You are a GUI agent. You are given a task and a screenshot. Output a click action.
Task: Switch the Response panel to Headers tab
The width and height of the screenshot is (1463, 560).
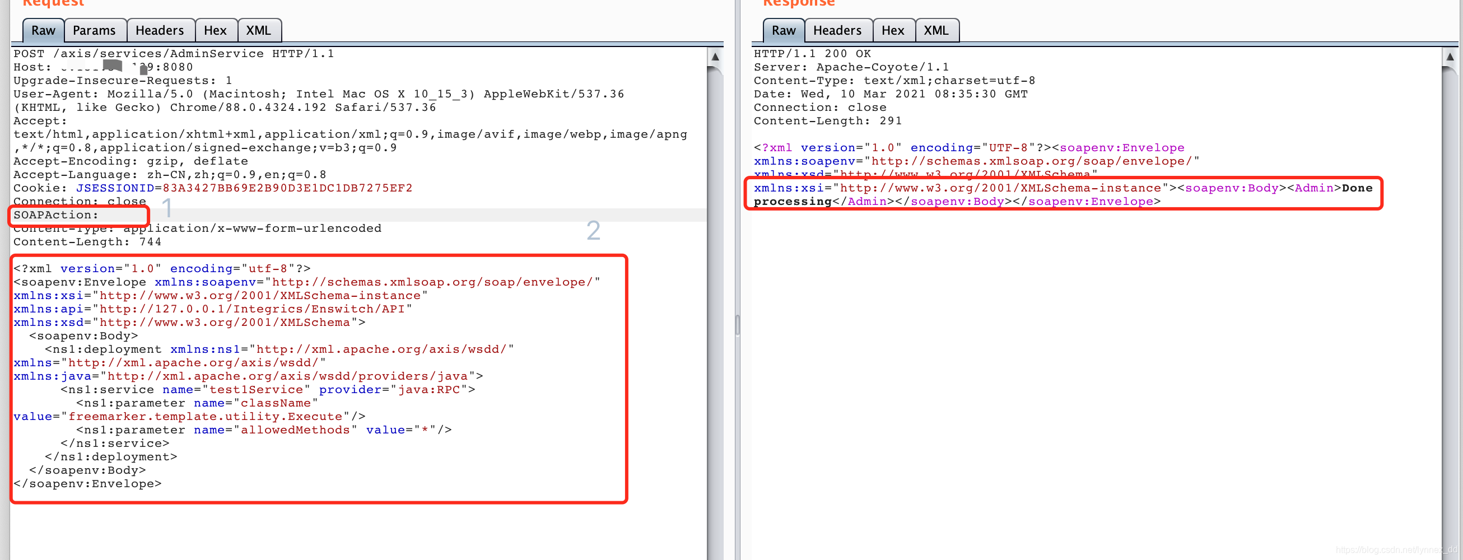coord(838,30)
